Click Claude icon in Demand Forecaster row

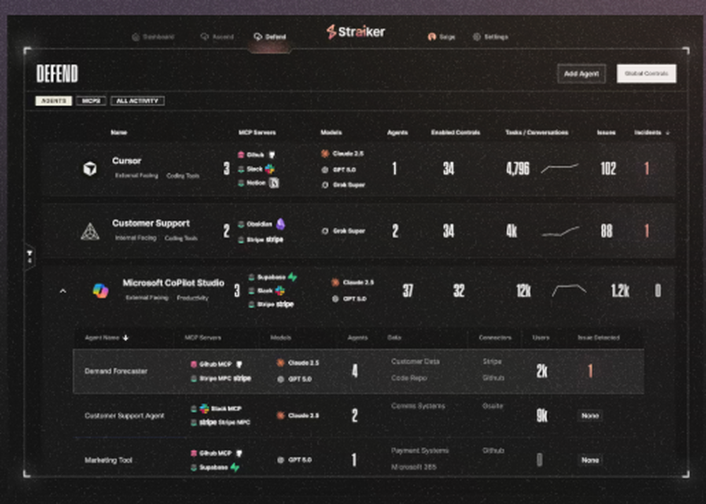pyautogui.click(x=280, y=363)
